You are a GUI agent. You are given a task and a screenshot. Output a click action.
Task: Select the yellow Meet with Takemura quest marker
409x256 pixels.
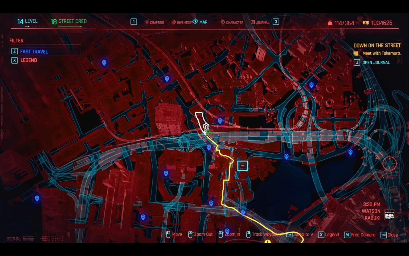click(x=356, y=53)
